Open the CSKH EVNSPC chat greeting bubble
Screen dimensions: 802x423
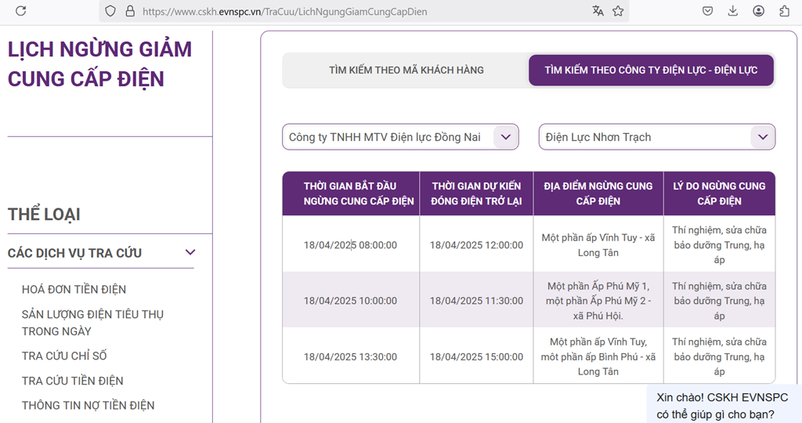click(x=724, y=405)
